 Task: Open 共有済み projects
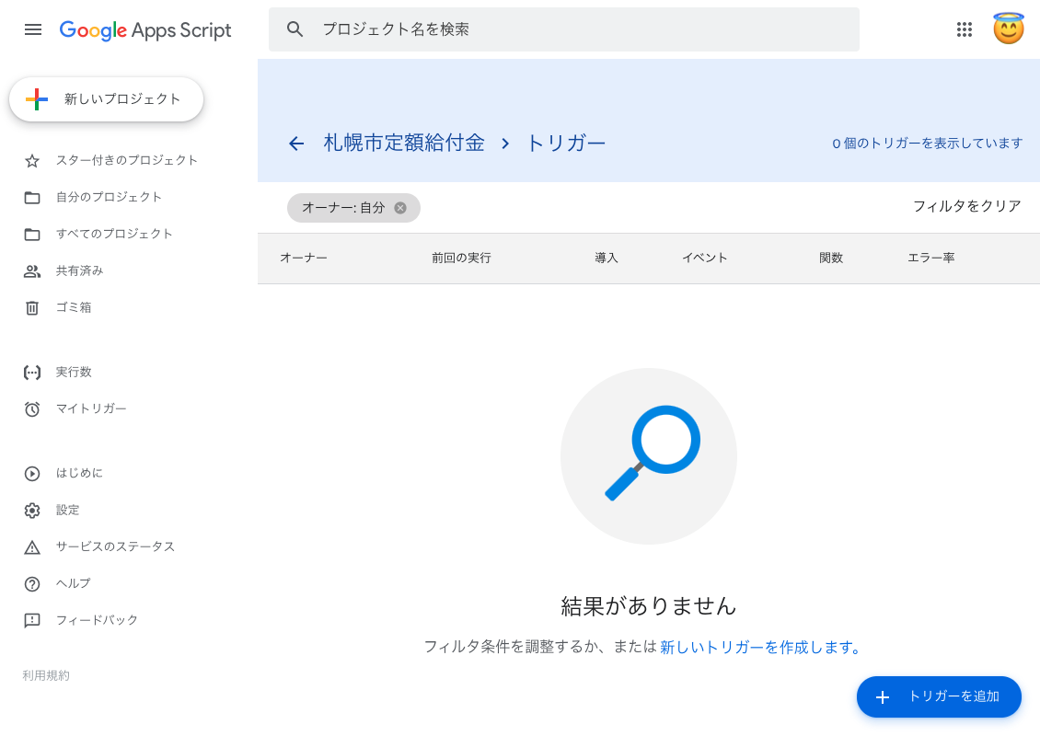pos(79,270)
